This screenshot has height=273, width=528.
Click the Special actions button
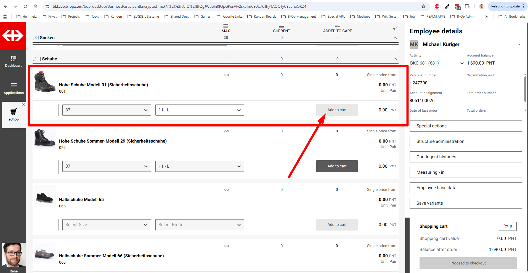tap(466, 126)
